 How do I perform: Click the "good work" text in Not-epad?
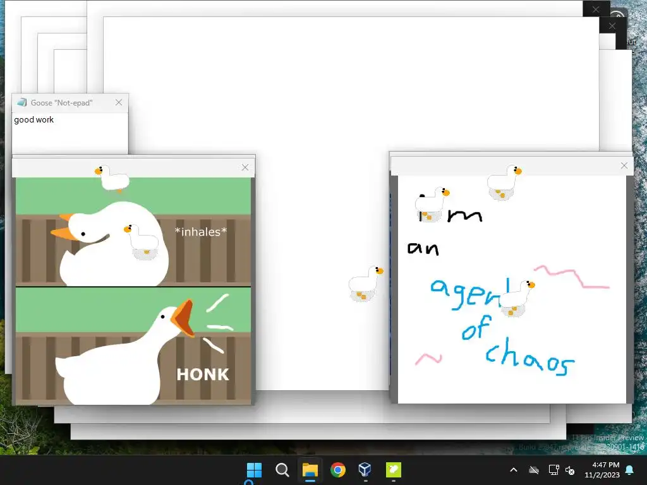point(34,119)
